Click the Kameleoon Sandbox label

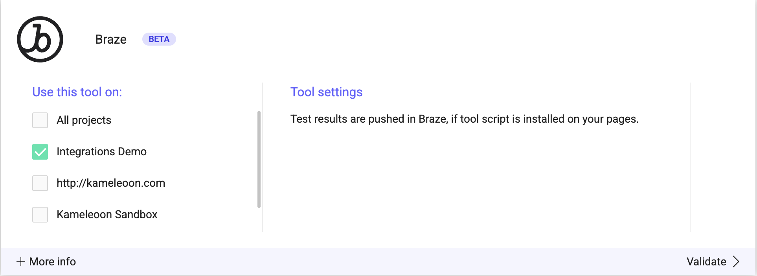[x=107, y=215]
